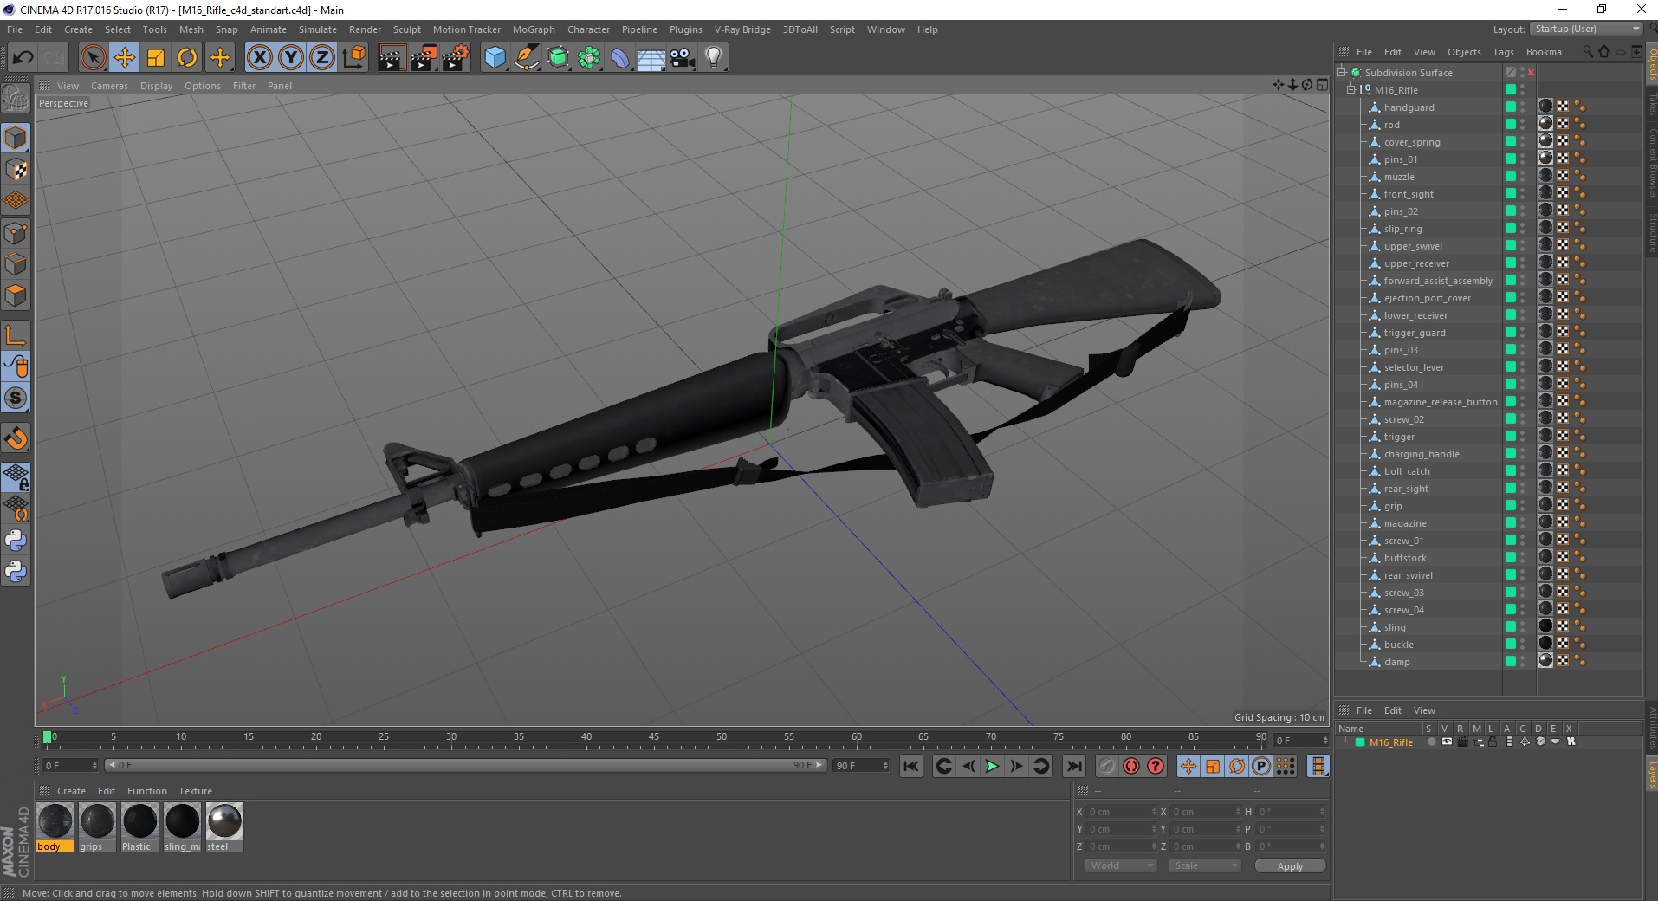Switch to Texture mode

16,170
